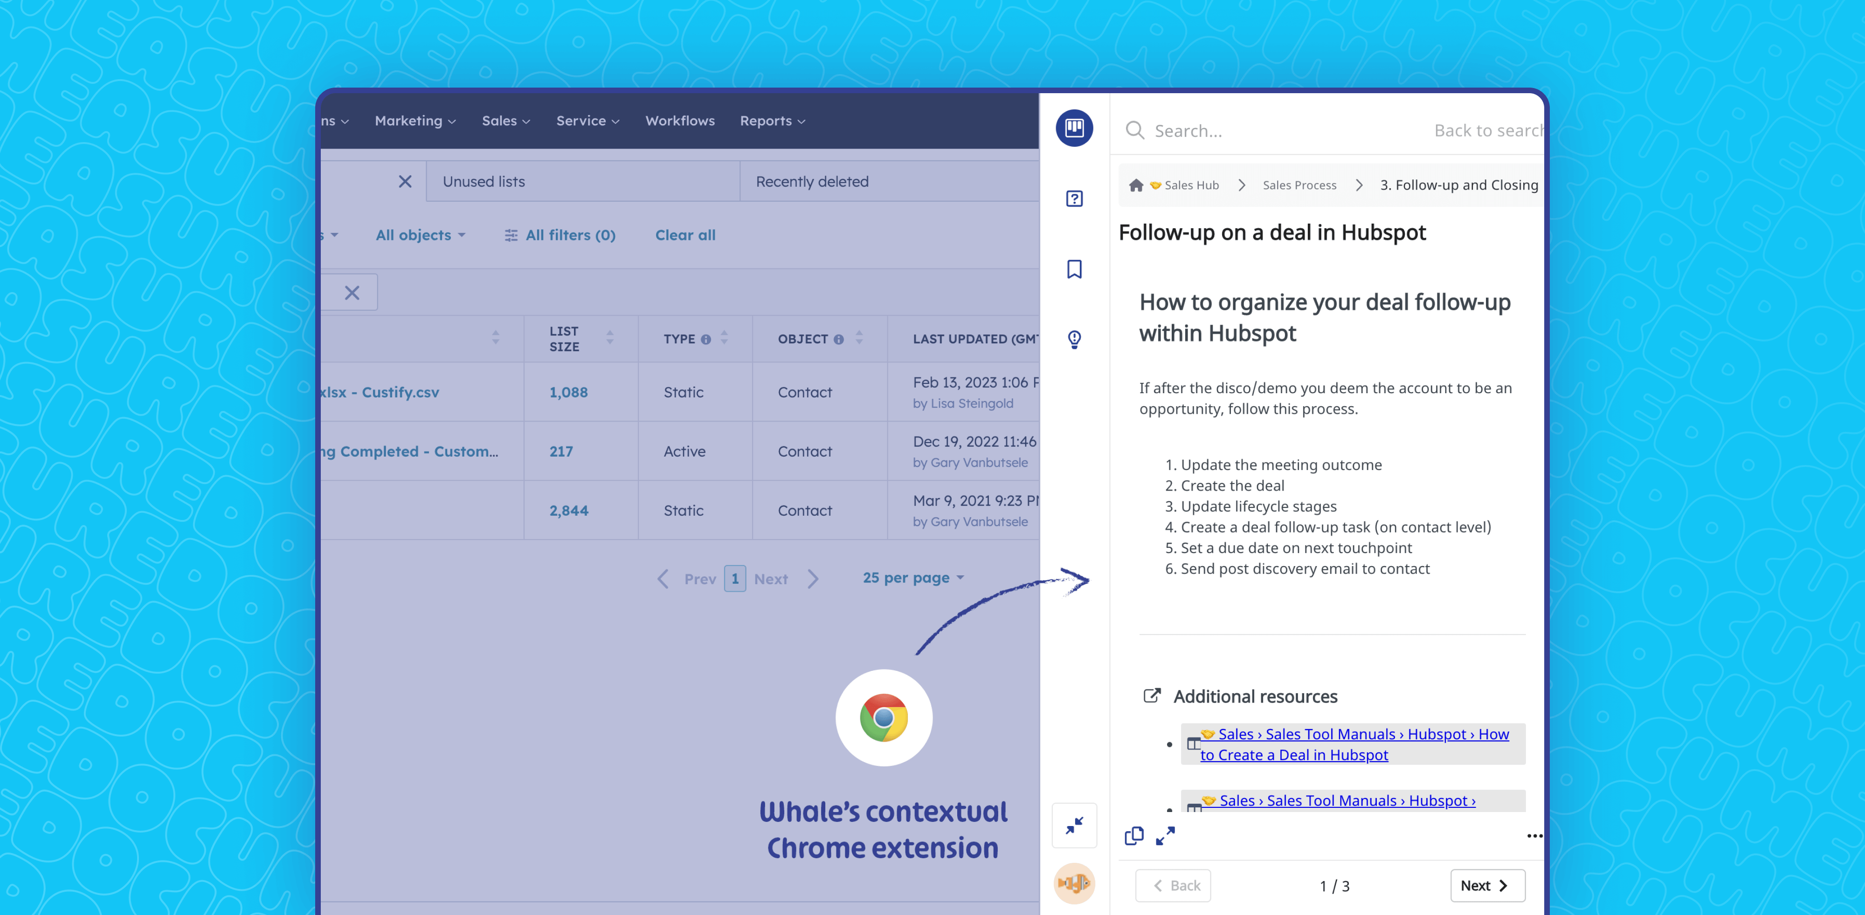
Task: Open the Completed - Custom... list
Action: tap(410, 451)
